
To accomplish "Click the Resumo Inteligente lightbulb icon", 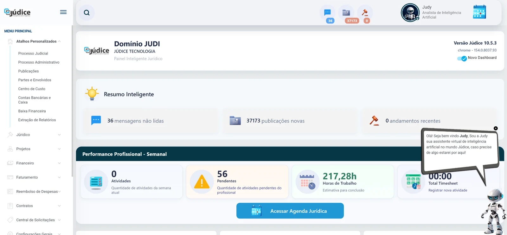I will click(92, 94).
